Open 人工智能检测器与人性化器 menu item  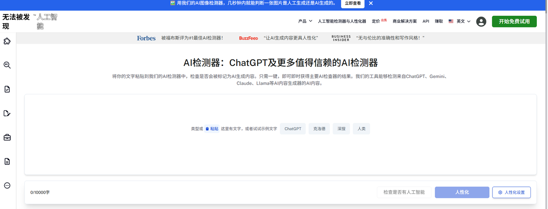(x=342, y=21)
